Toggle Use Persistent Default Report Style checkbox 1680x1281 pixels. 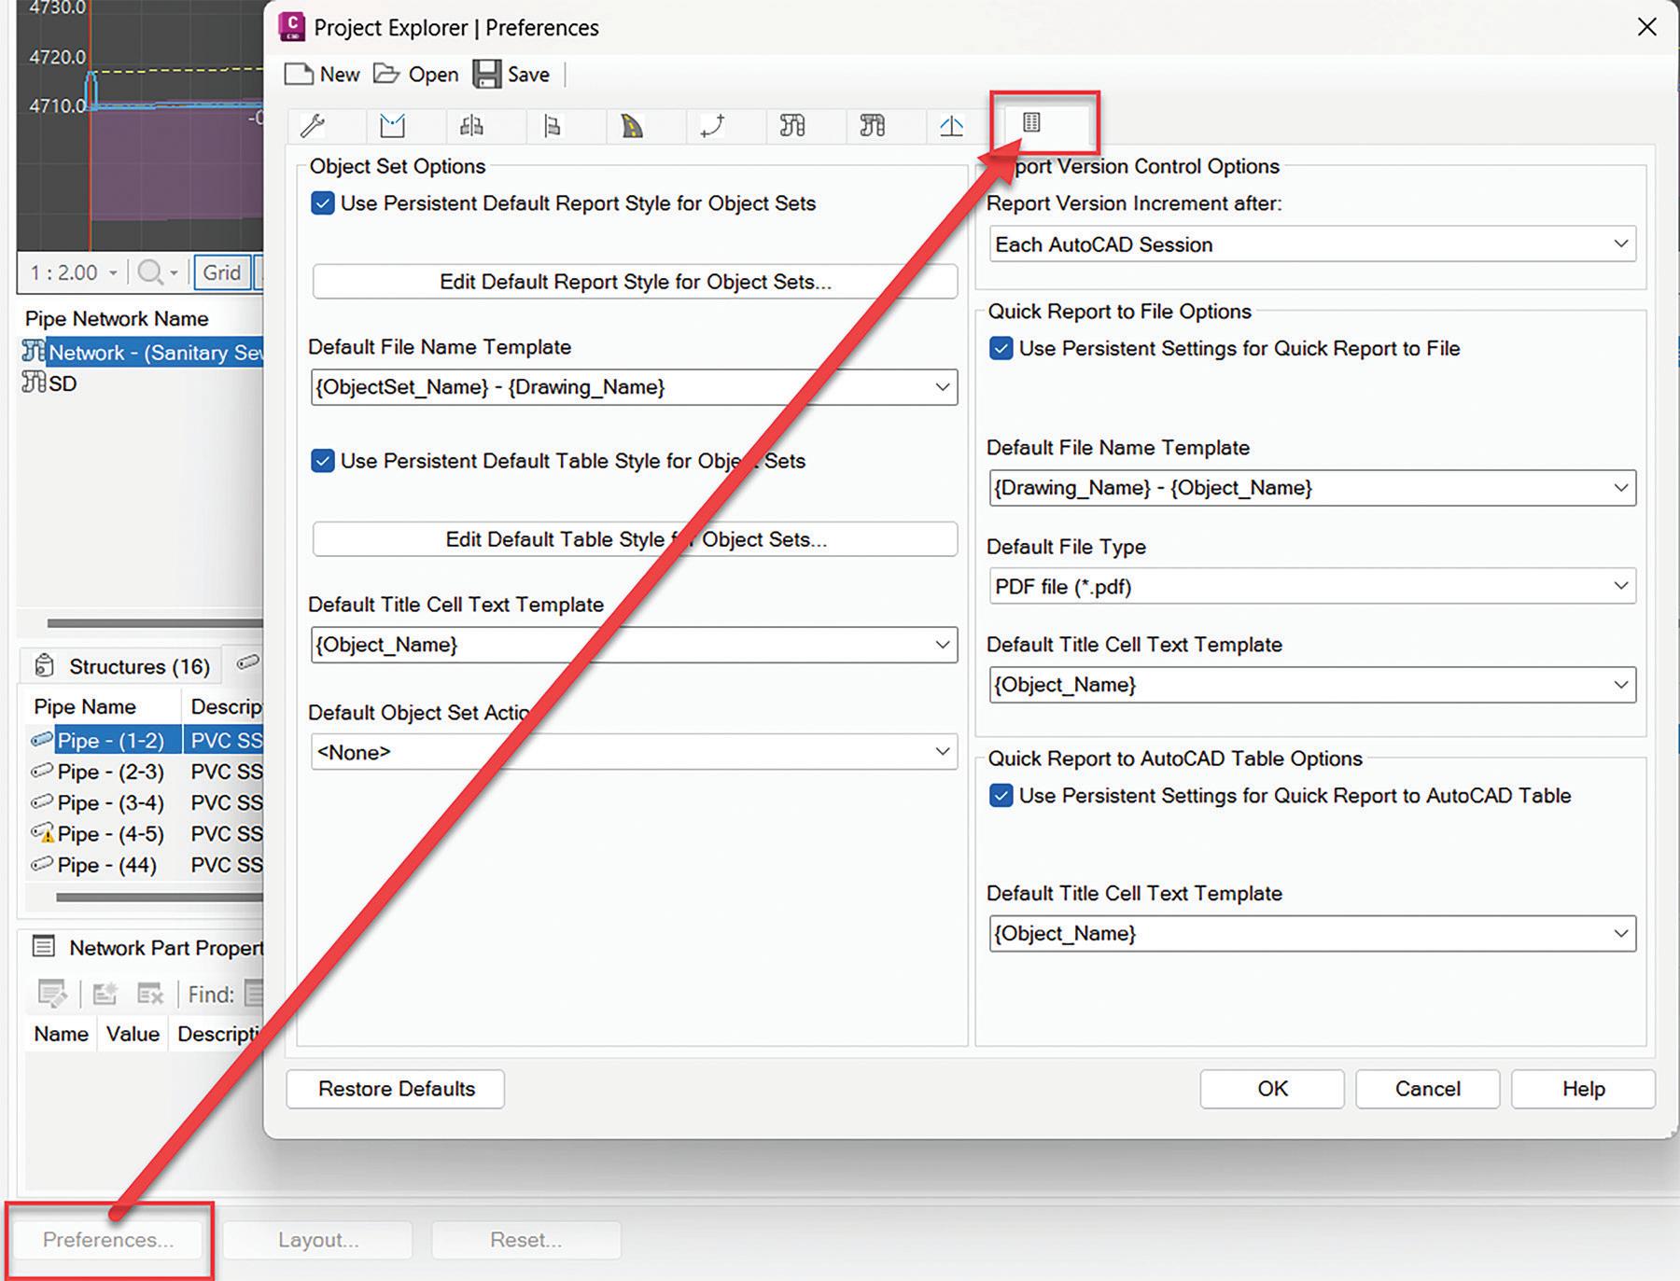pyautogui.click(x=323, y=203)
